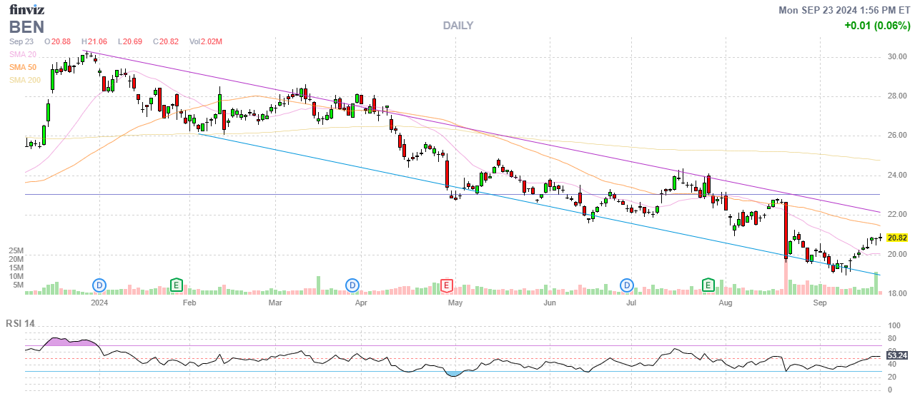Click the BEN ticker symbol title

26,27
